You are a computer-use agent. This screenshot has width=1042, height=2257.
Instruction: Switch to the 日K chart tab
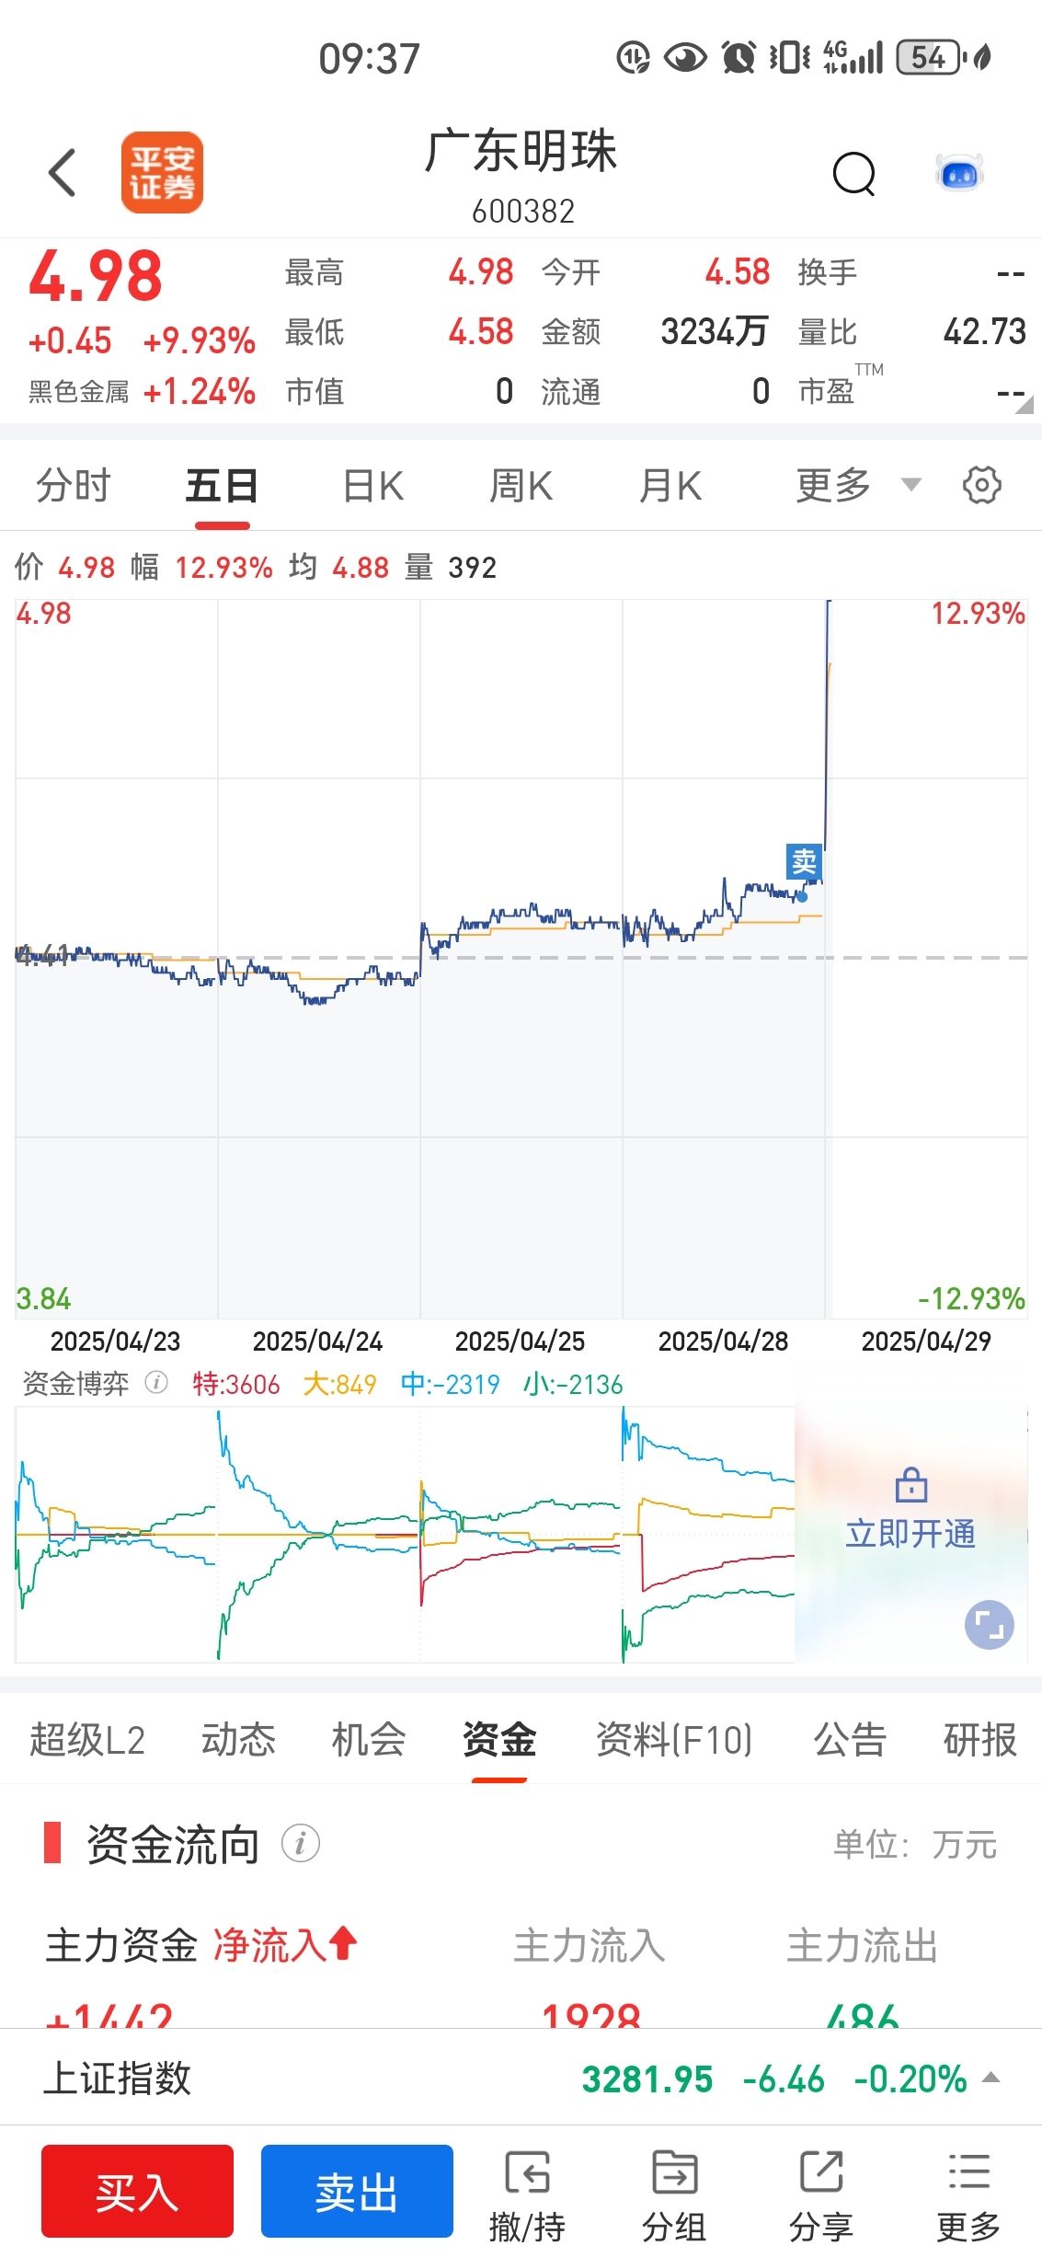point(372,486)
